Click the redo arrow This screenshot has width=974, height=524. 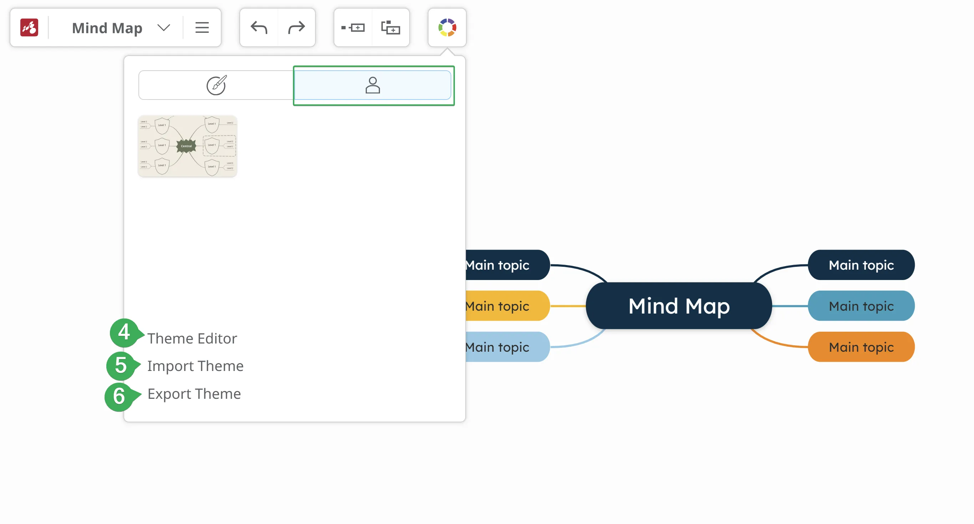(296, 27)
